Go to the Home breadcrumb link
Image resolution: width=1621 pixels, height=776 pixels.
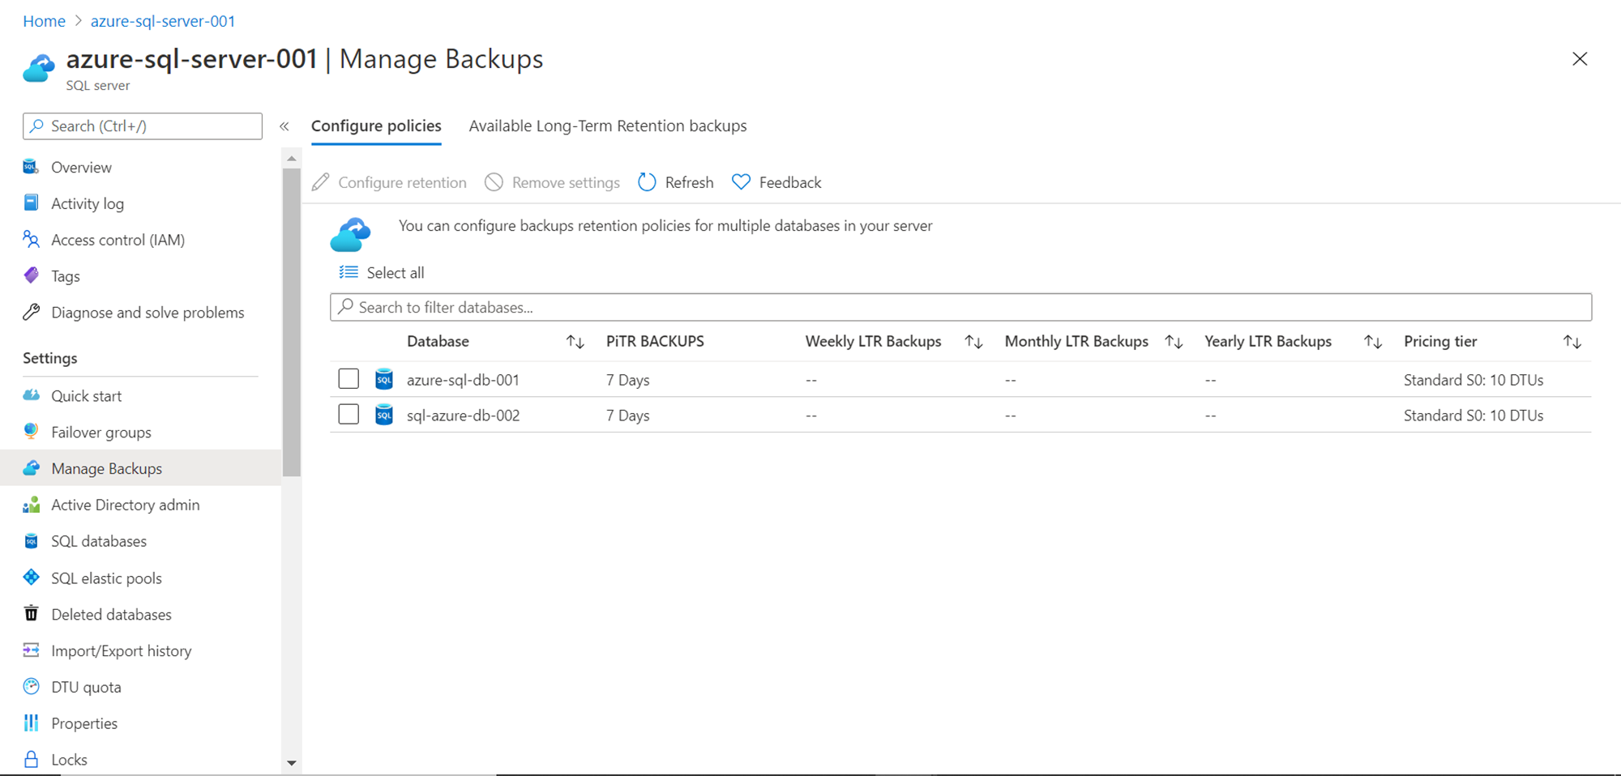44,21
